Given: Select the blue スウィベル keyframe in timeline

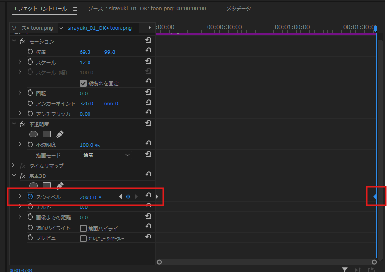Looking at the screenshot, I should click(375, 197).
